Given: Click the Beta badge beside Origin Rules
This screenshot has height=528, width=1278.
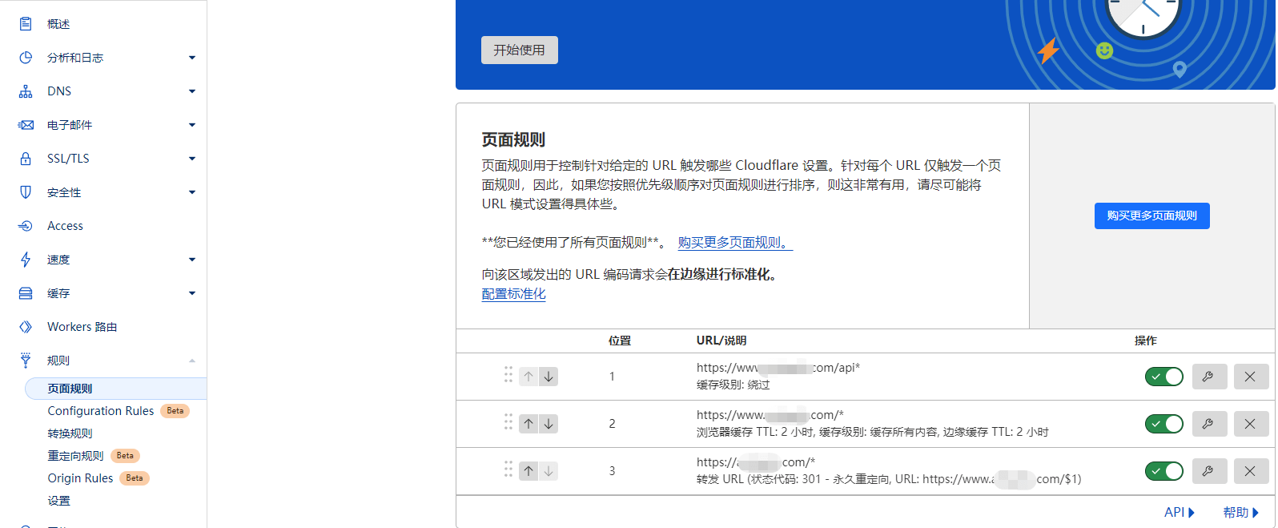Looking at the screenshot, I should click(x=135, y=478).
